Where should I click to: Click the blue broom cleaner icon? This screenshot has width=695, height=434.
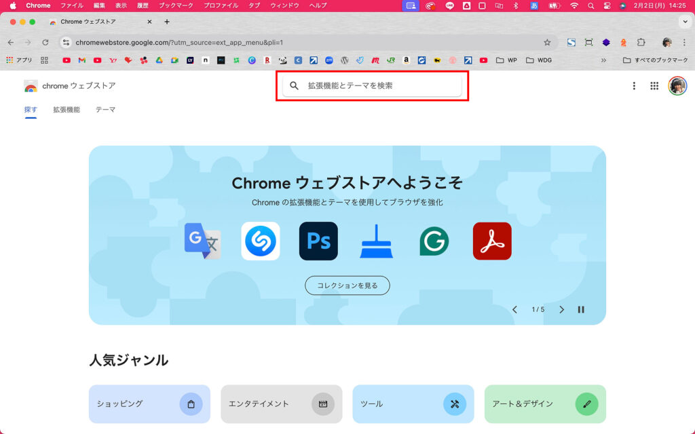376,241
